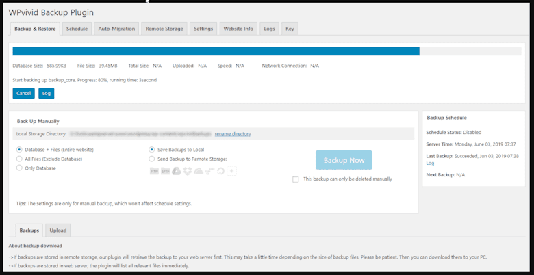
Task: Click the Server Time 'Monday, June 03, 2019 07:37'
Action: [x=471, y=144]
